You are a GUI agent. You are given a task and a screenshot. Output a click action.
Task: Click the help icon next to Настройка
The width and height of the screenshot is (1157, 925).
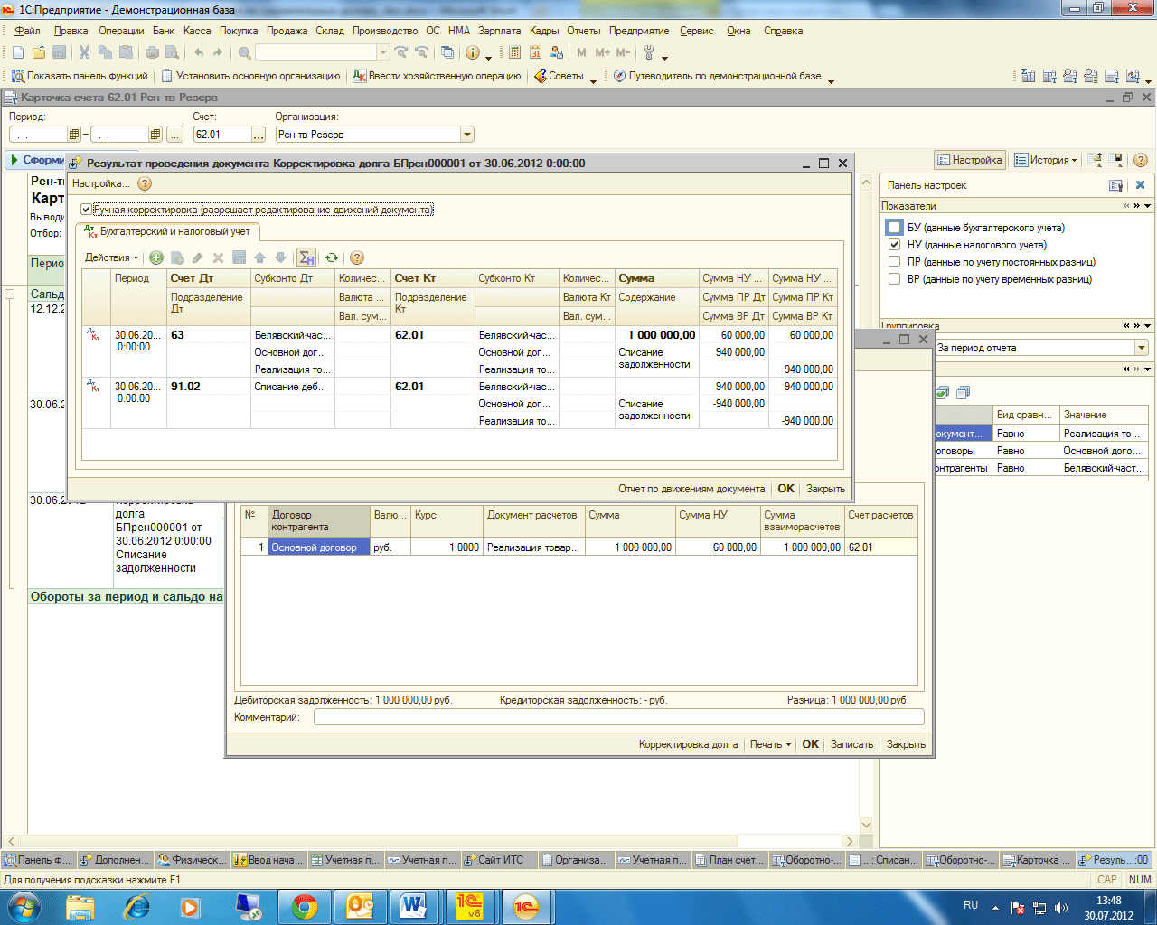[145, 183]
